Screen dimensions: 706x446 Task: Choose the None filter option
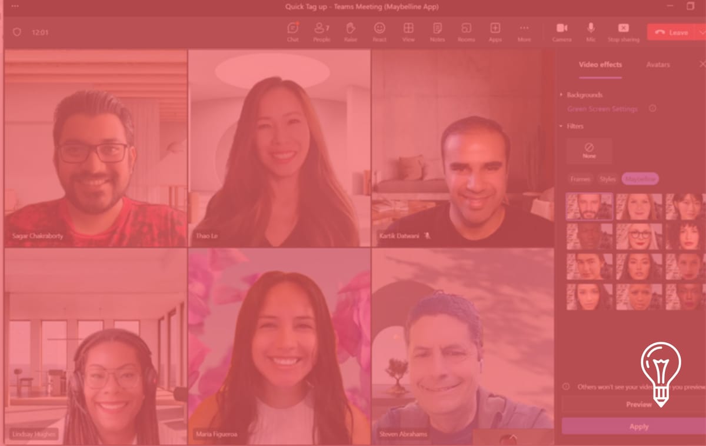pyautogui.click(x=589, y=151)
